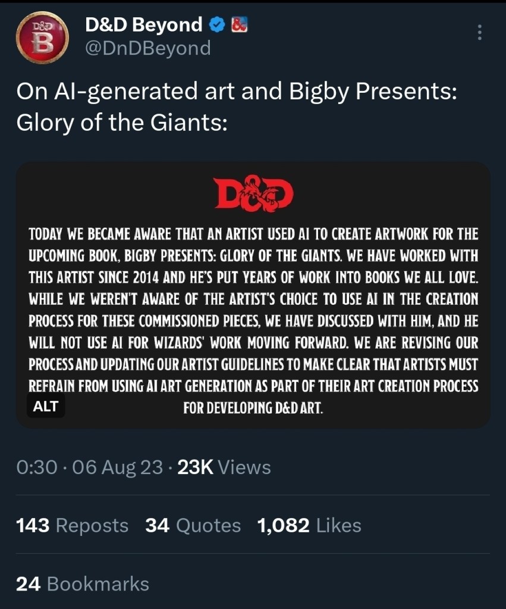Viewport: 506px width, 609px height.
Task: Click the caption line starting 'On AI-generated art'
Action: 236,92
